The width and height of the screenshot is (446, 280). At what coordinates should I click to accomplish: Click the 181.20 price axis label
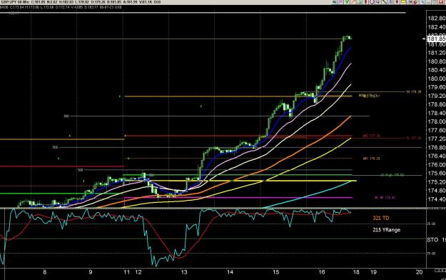(x=437, y=53)
